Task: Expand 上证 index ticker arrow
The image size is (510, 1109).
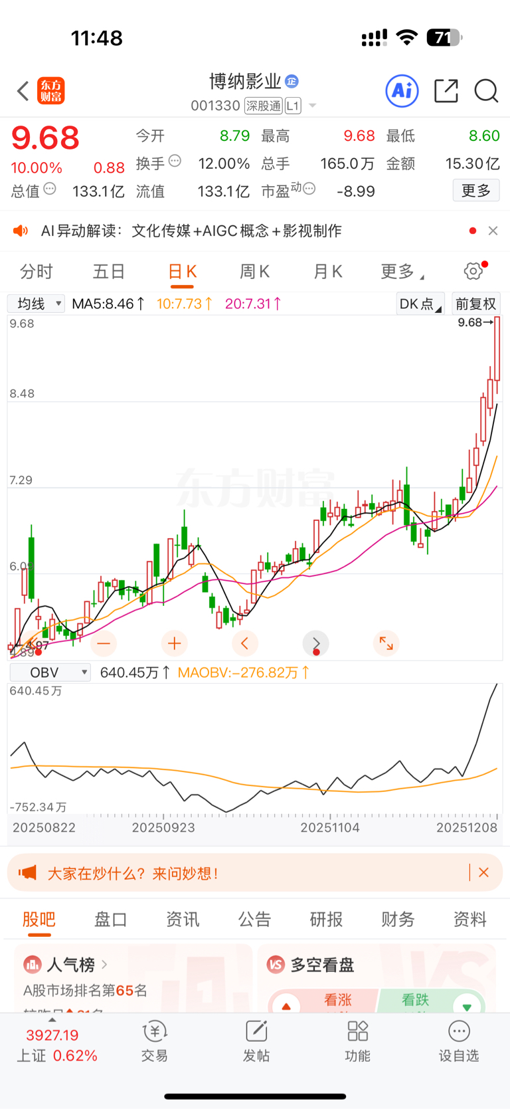Action: pos(52,1019)
